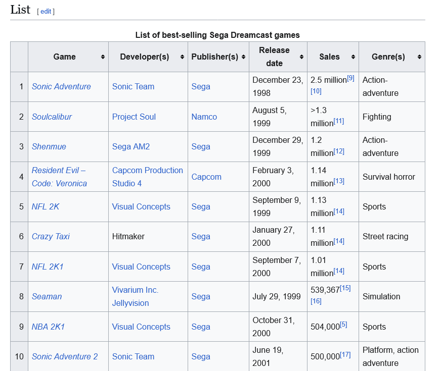Screen dimensions: 441x371
Task: Sort table by Game column arrows
Action: 103,57
